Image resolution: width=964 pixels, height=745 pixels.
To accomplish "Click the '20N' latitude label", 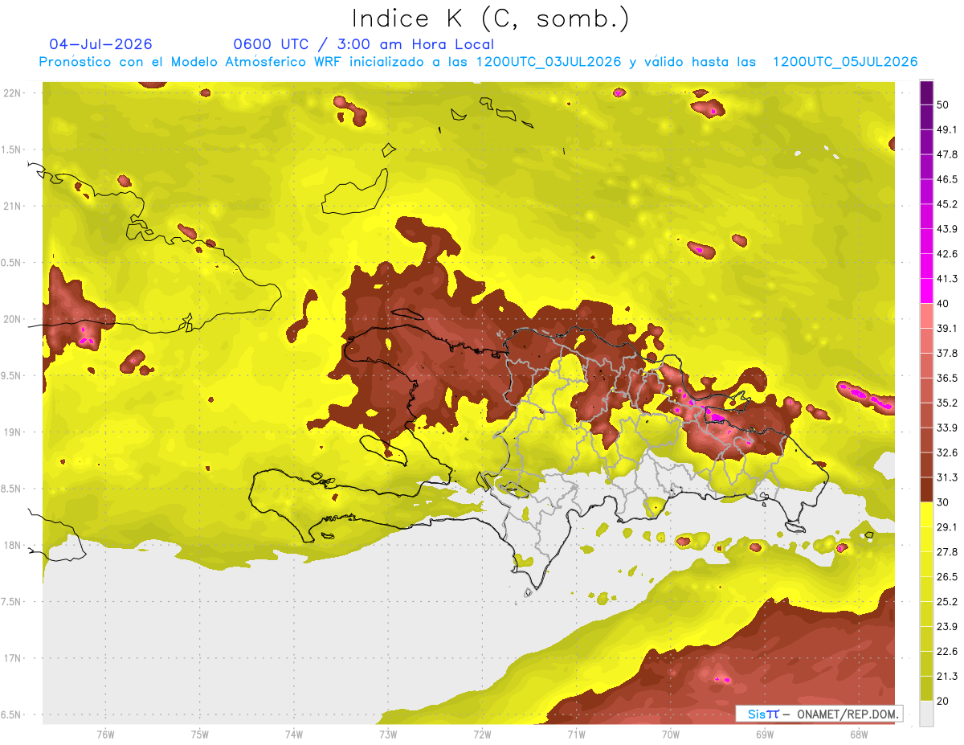I will pyautogui.click(x=14, y=319).
